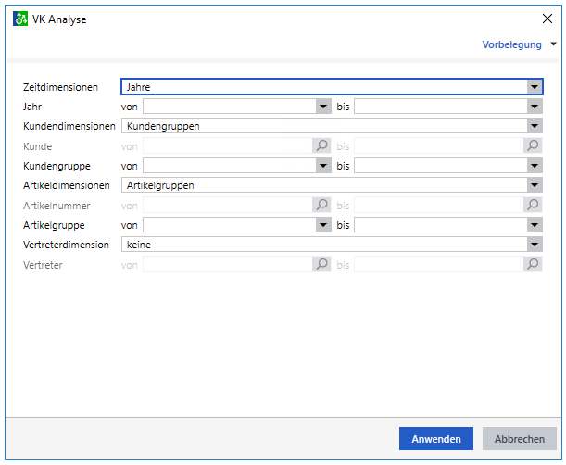Click the Vorbelegung link

tap(512, 44)
